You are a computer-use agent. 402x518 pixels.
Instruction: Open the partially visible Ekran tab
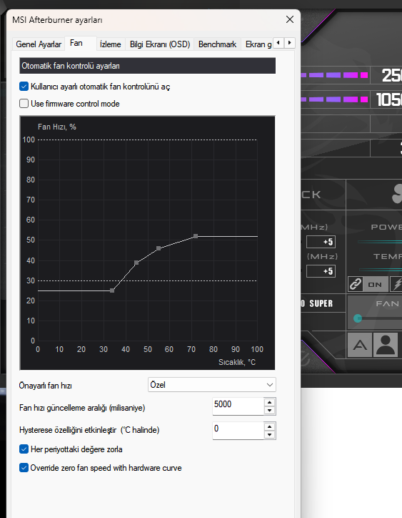pyautogui.click(x=257, y=44)
